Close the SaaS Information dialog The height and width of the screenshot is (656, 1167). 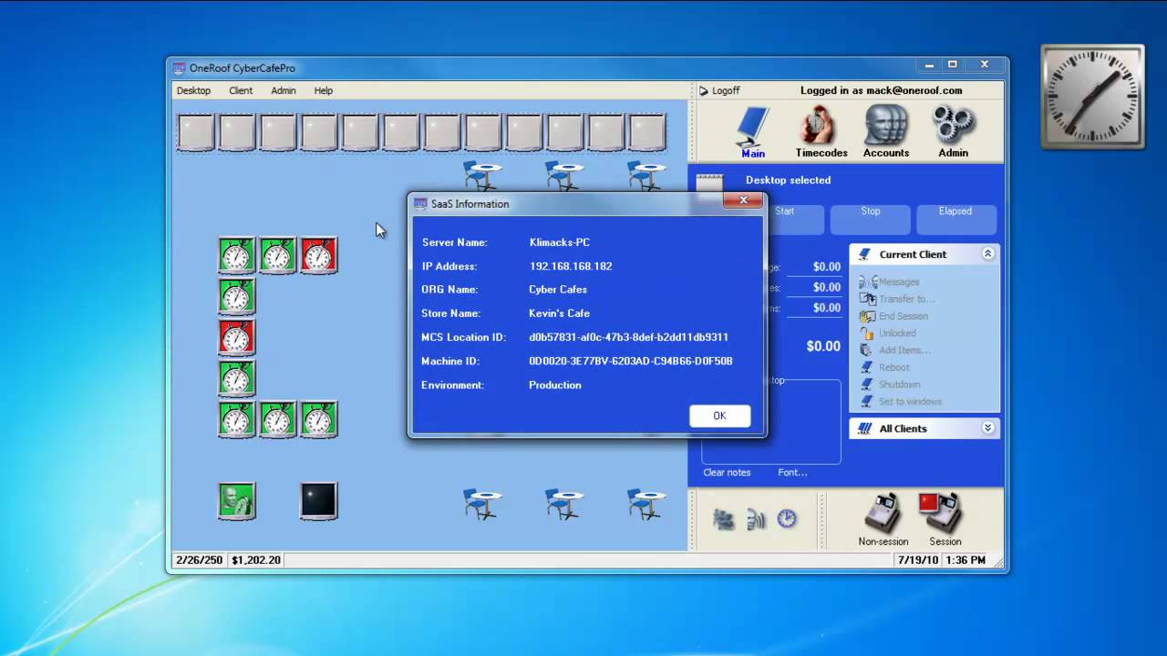[743, 200]
